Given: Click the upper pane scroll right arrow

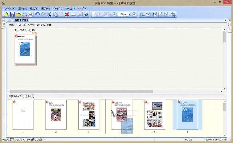Looking at the screenshot, I should [x=221, y=91].
